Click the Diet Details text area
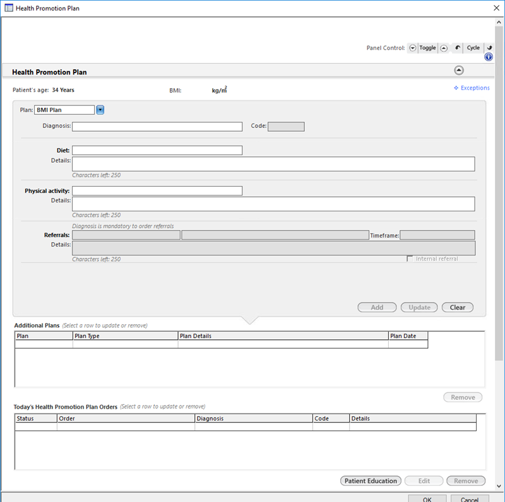Viewport: 505px width, 502px height. [273, 164]
